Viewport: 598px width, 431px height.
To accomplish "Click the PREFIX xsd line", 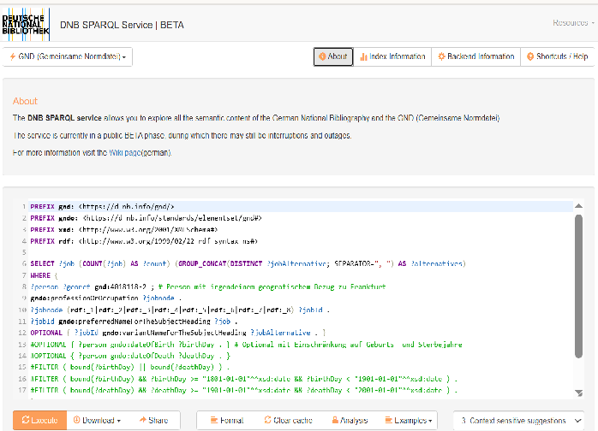I will point(124,229).
